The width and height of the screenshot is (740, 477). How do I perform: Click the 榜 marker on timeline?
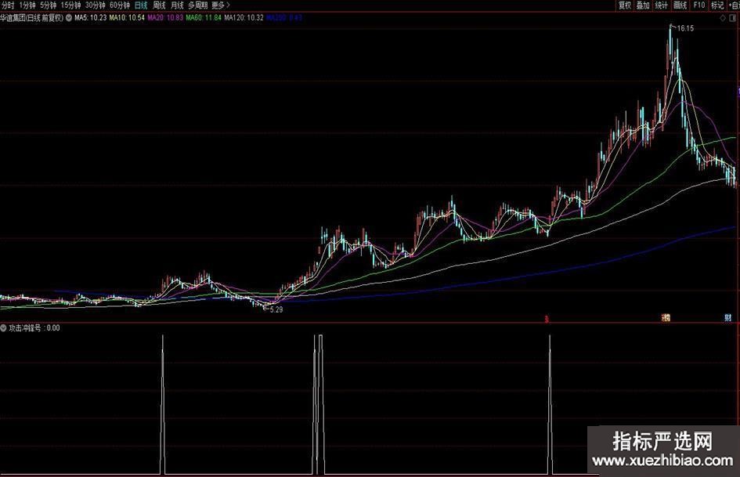point(666,318)
